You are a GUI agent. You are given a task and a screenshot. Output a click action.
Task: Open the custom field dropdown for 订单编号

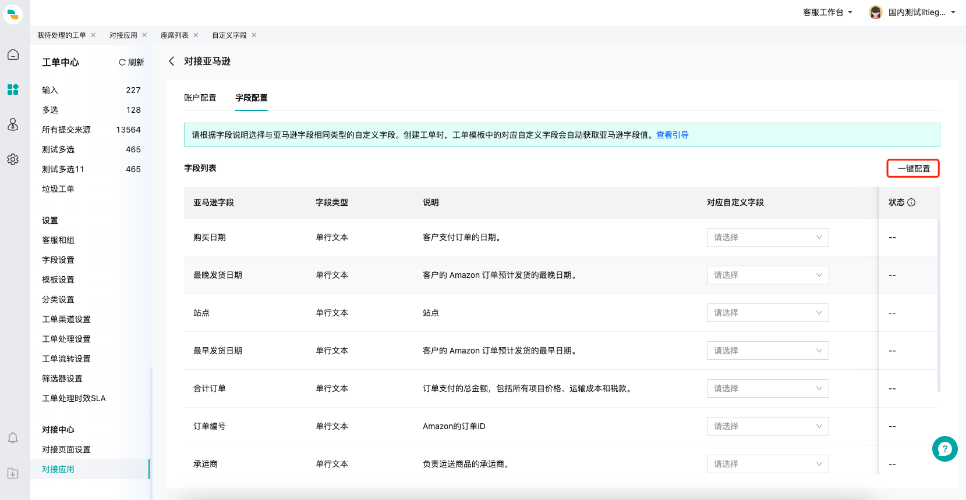point(767,426)
